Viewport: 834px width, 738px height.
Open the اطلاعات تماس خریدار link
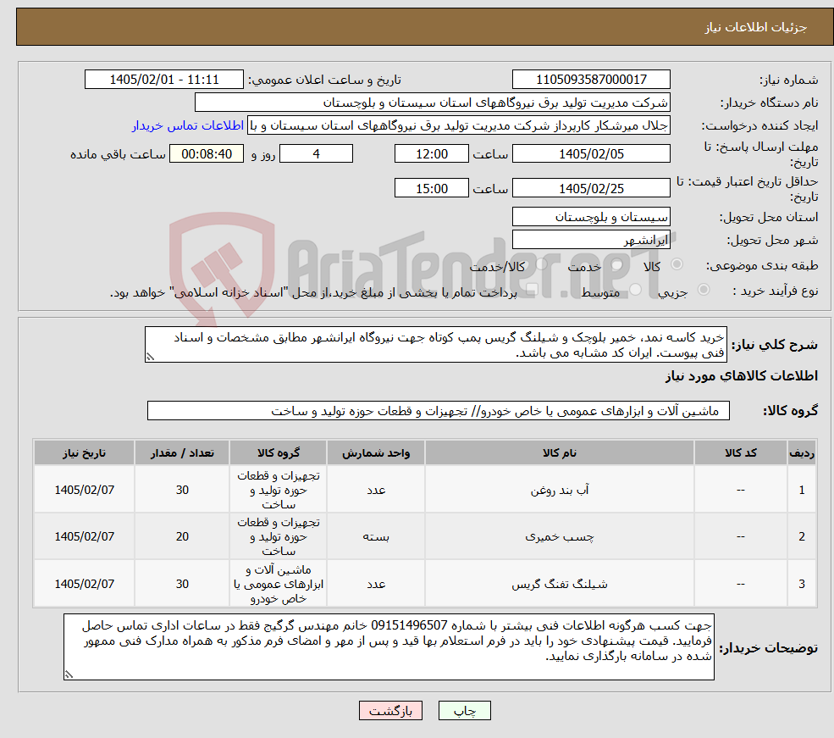[188, 125]
